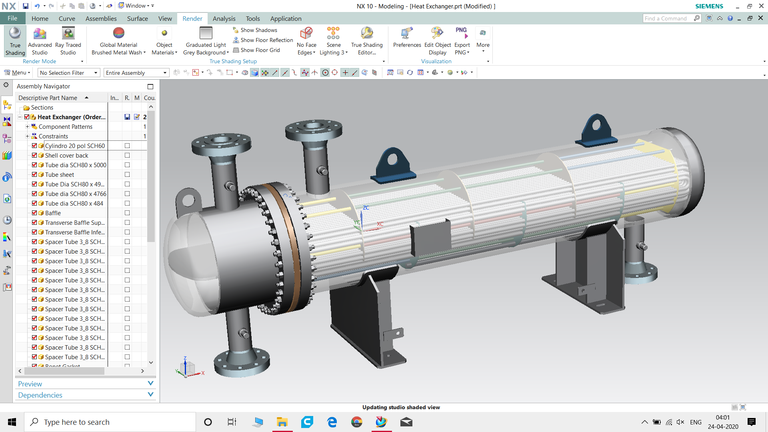
Task: Click the Windows search box
Action: pos(110,422)
